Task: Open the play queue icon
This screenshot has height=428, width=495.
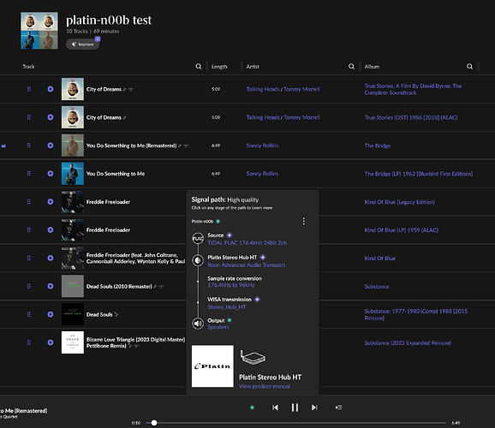Action: (x=338, y=407)
